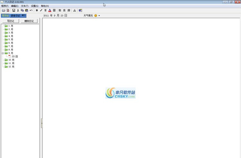Switch to the 写日记 tab

[5, 15]
